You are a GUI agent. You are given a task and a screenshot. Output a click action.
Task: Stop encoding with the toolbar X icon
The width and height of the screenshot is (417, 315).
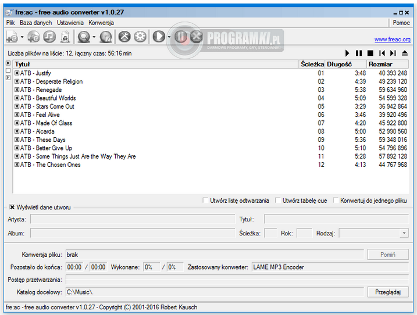197,37
